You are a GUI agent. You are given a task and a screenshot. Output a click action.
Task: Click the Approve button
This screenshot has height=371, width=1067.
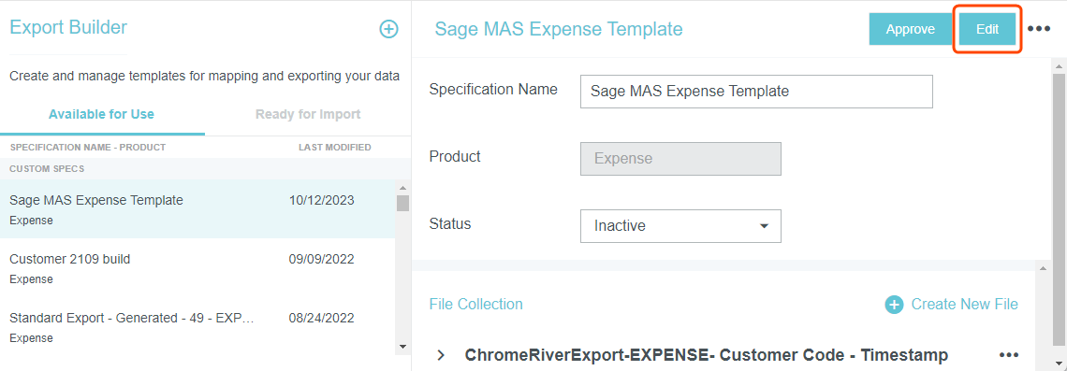click(x=911, y=29)
